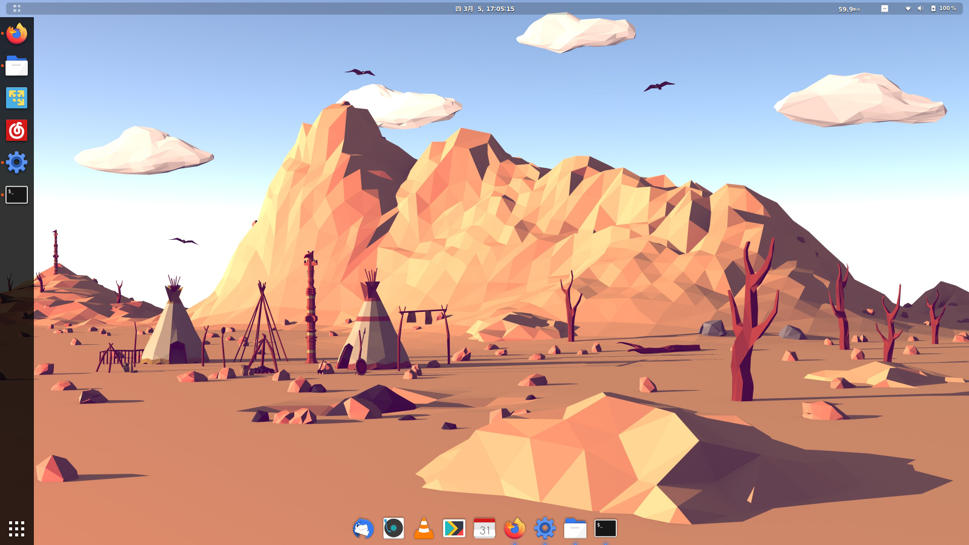The height and width of the screenshot is (545, 969).
Task: Click the 59.9 B/s network speed indicator
Action: click(849, 9)
